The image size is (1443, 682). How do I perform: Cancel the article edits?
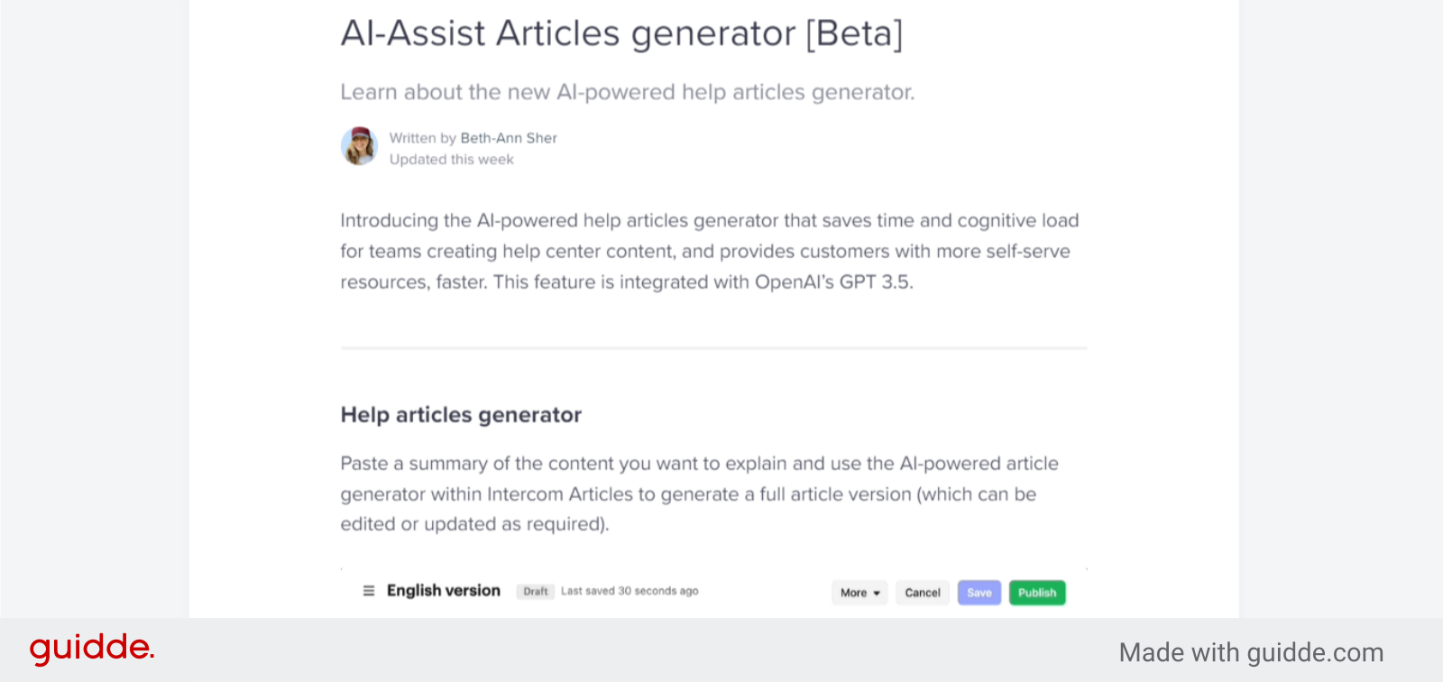click(922, 593)
